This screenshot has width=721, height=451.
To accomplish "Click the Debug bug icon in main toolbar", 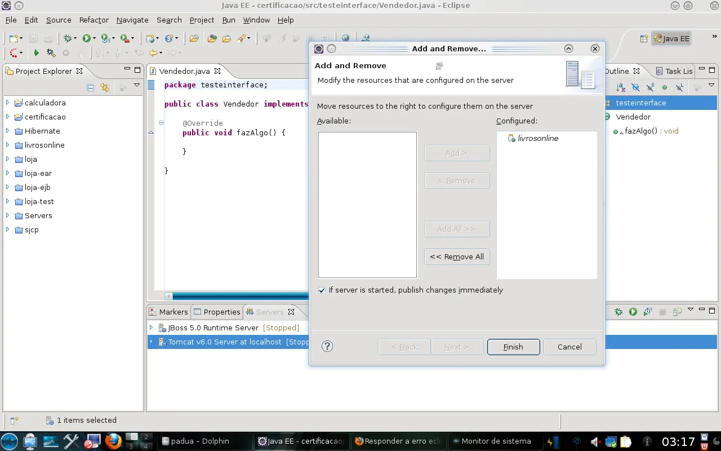I will (68, 38).
